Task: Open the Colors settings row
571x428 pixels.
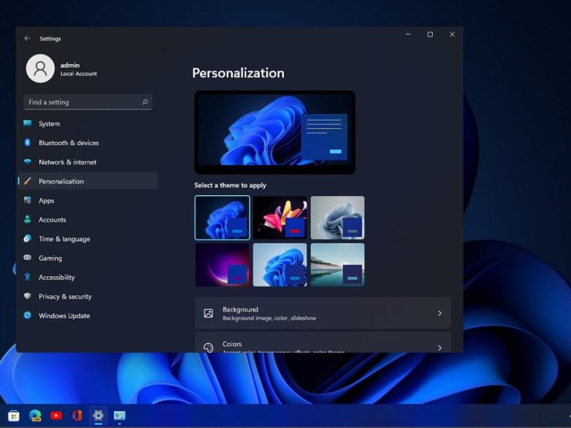Action: pos(323,342)
